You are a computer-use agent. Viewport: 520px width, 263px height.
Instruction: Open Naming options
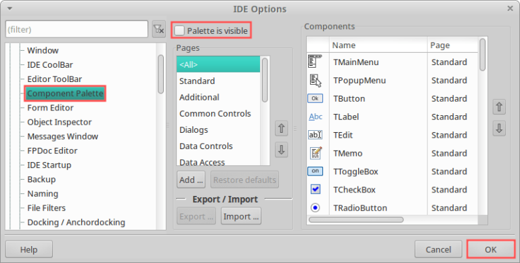click(43, 193)
